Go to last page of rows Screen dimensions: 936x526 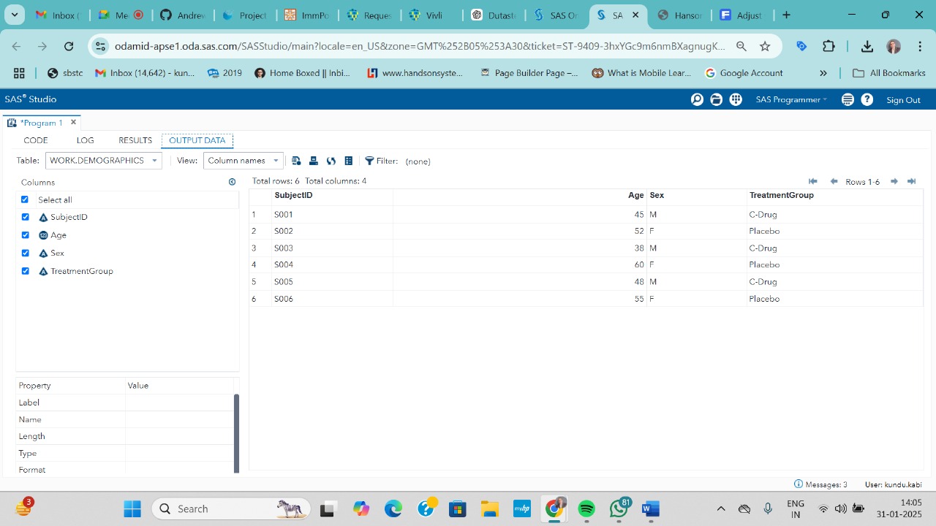click(911, 181)
